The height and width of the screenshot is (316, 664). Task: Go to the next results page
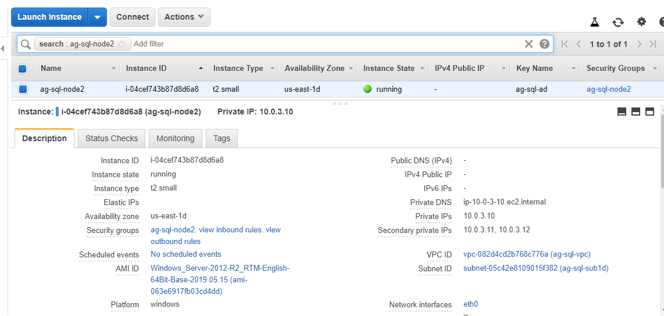point(640,44)
